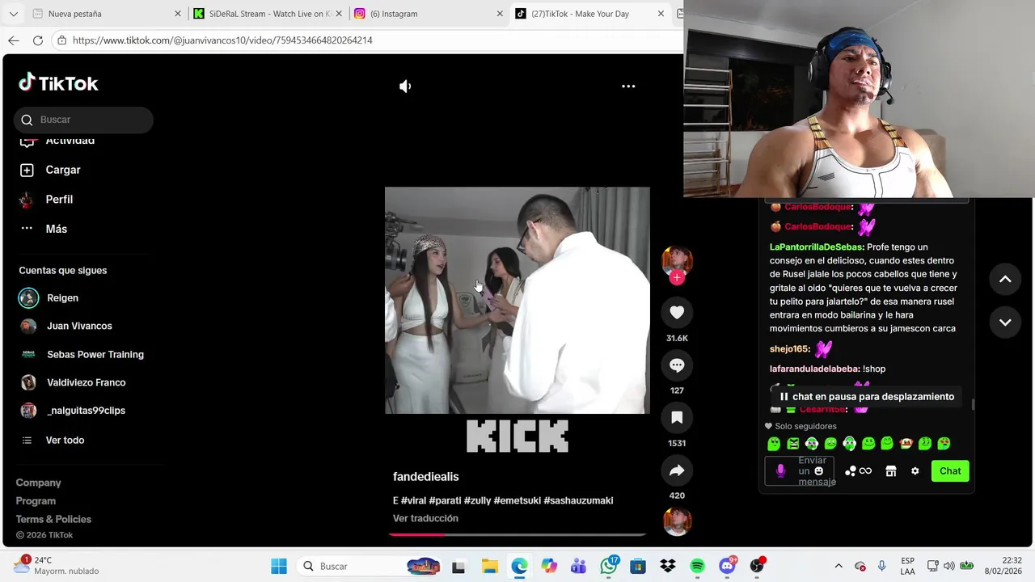Open Juan Vivancos account
This screenshot has width=1035, height=582.
pyautogui.click(x=65, y=326)
